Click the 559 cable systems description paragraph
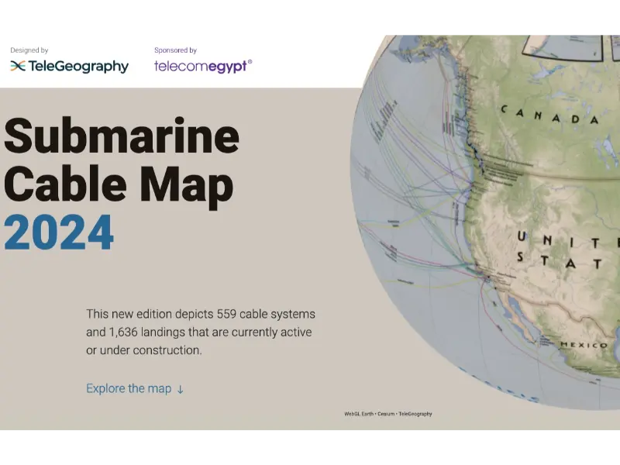Screen dimensions: 620x465 201,332
